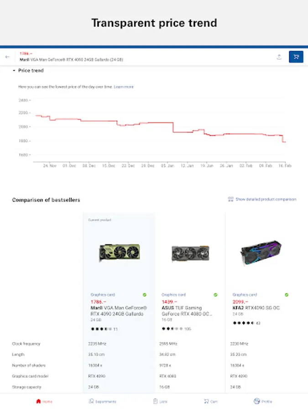
Task: Open Profile tab
Action: point(263,401)
